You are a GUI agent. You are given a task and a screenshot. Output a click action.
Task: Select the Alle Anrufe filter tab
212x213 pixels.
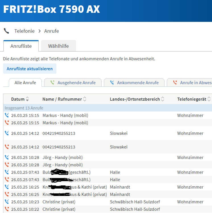point(25,82)
